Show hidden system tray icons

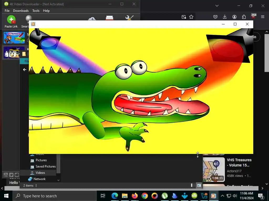tap(222, 196)
